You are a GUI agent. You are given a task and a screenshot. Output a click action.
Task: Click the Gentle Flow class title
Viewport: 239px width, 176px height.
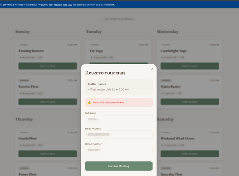pyautogui.click(x=27, y=139)
